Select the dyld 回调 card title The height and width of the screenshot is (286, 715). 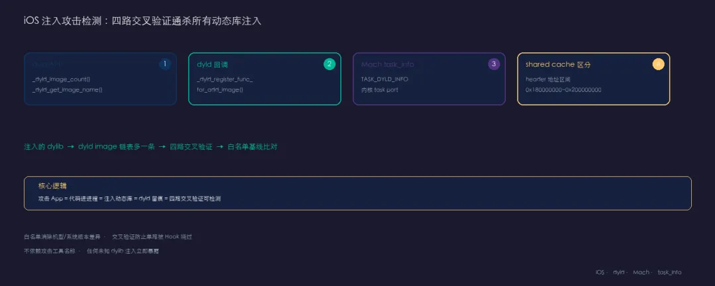[212, 65]
